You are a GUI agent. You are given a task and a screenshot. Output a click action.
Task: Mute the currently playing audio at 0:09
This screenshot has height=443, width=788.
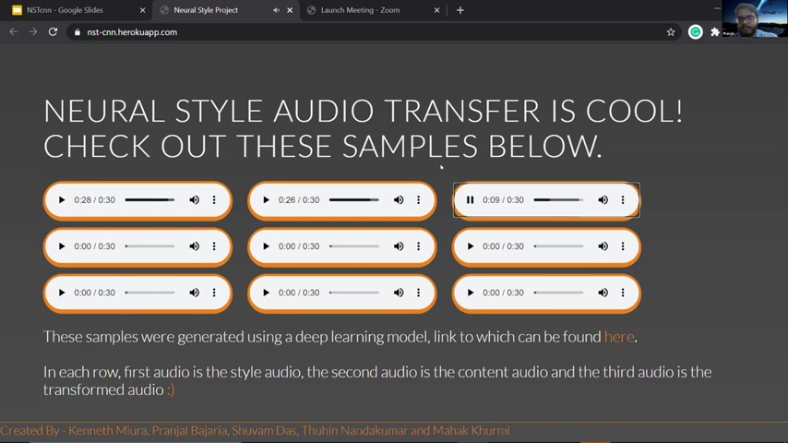(x=603, y=200)
